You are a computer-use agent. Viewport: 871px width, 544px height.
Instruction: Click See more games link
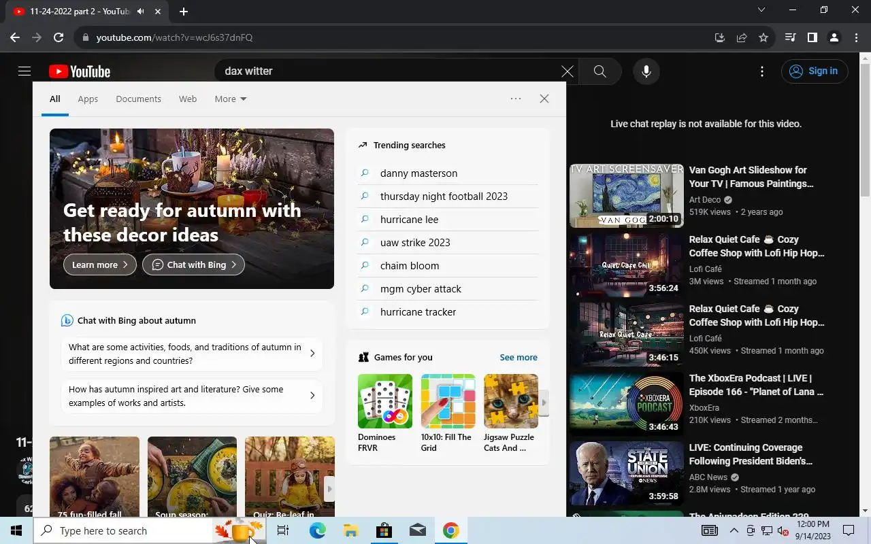(x=519, y=357)
